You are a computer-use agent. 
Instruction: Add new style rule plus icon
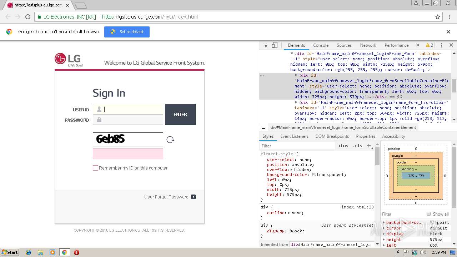click(x=369, y=146)
